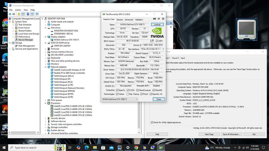Switch to GPU-Z green taskbar icon
The width and height of the screenshot is (269, 151).
click(x=161, y=148)
